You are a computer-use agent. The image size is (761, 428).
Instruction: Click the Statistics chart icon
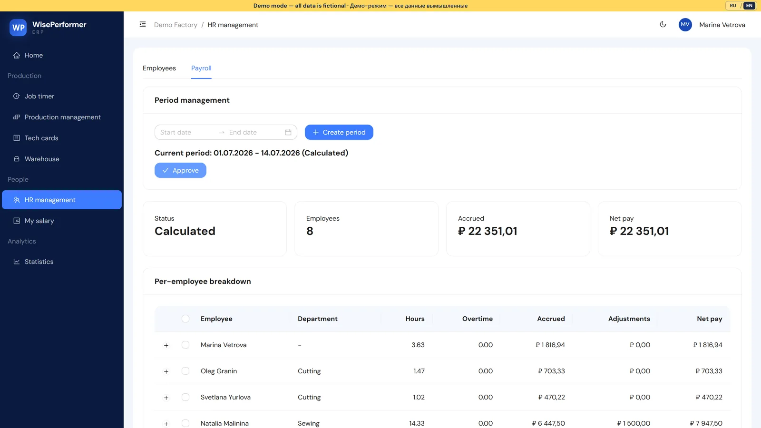(17, 262)
